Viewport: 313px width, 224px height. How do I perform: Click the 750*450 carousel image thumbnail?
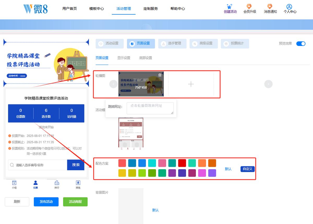click(x=141, y=84)
